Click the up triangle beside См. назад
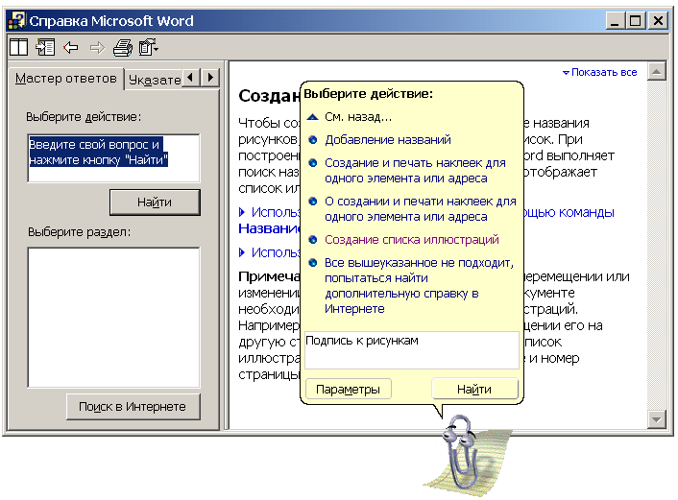This screenshot has width=678, height=500. coord(313,117)
